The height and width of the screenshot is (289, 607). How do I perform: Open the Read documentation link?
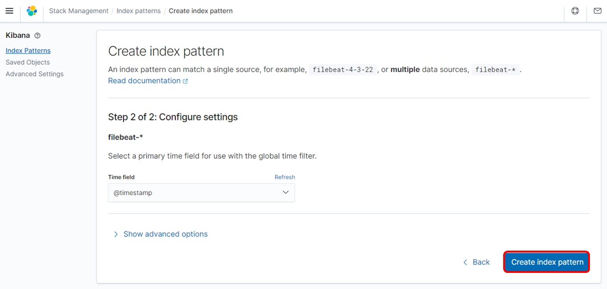144,81
